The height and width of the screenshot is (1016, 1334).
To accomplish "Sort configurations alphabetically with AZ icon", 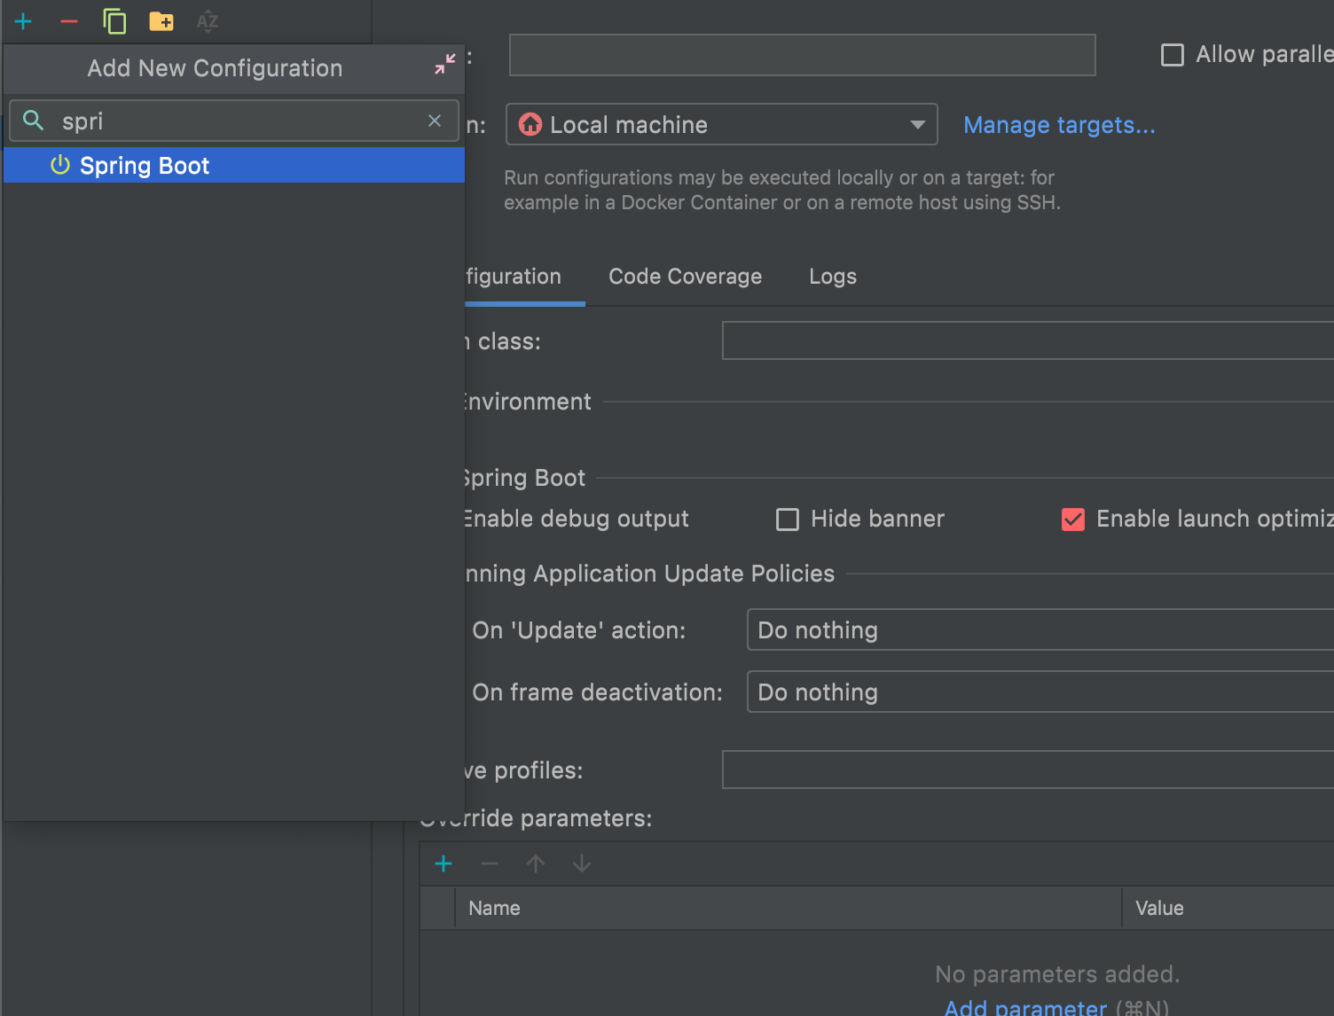I will pyautogui.click(x=208, y=21).
